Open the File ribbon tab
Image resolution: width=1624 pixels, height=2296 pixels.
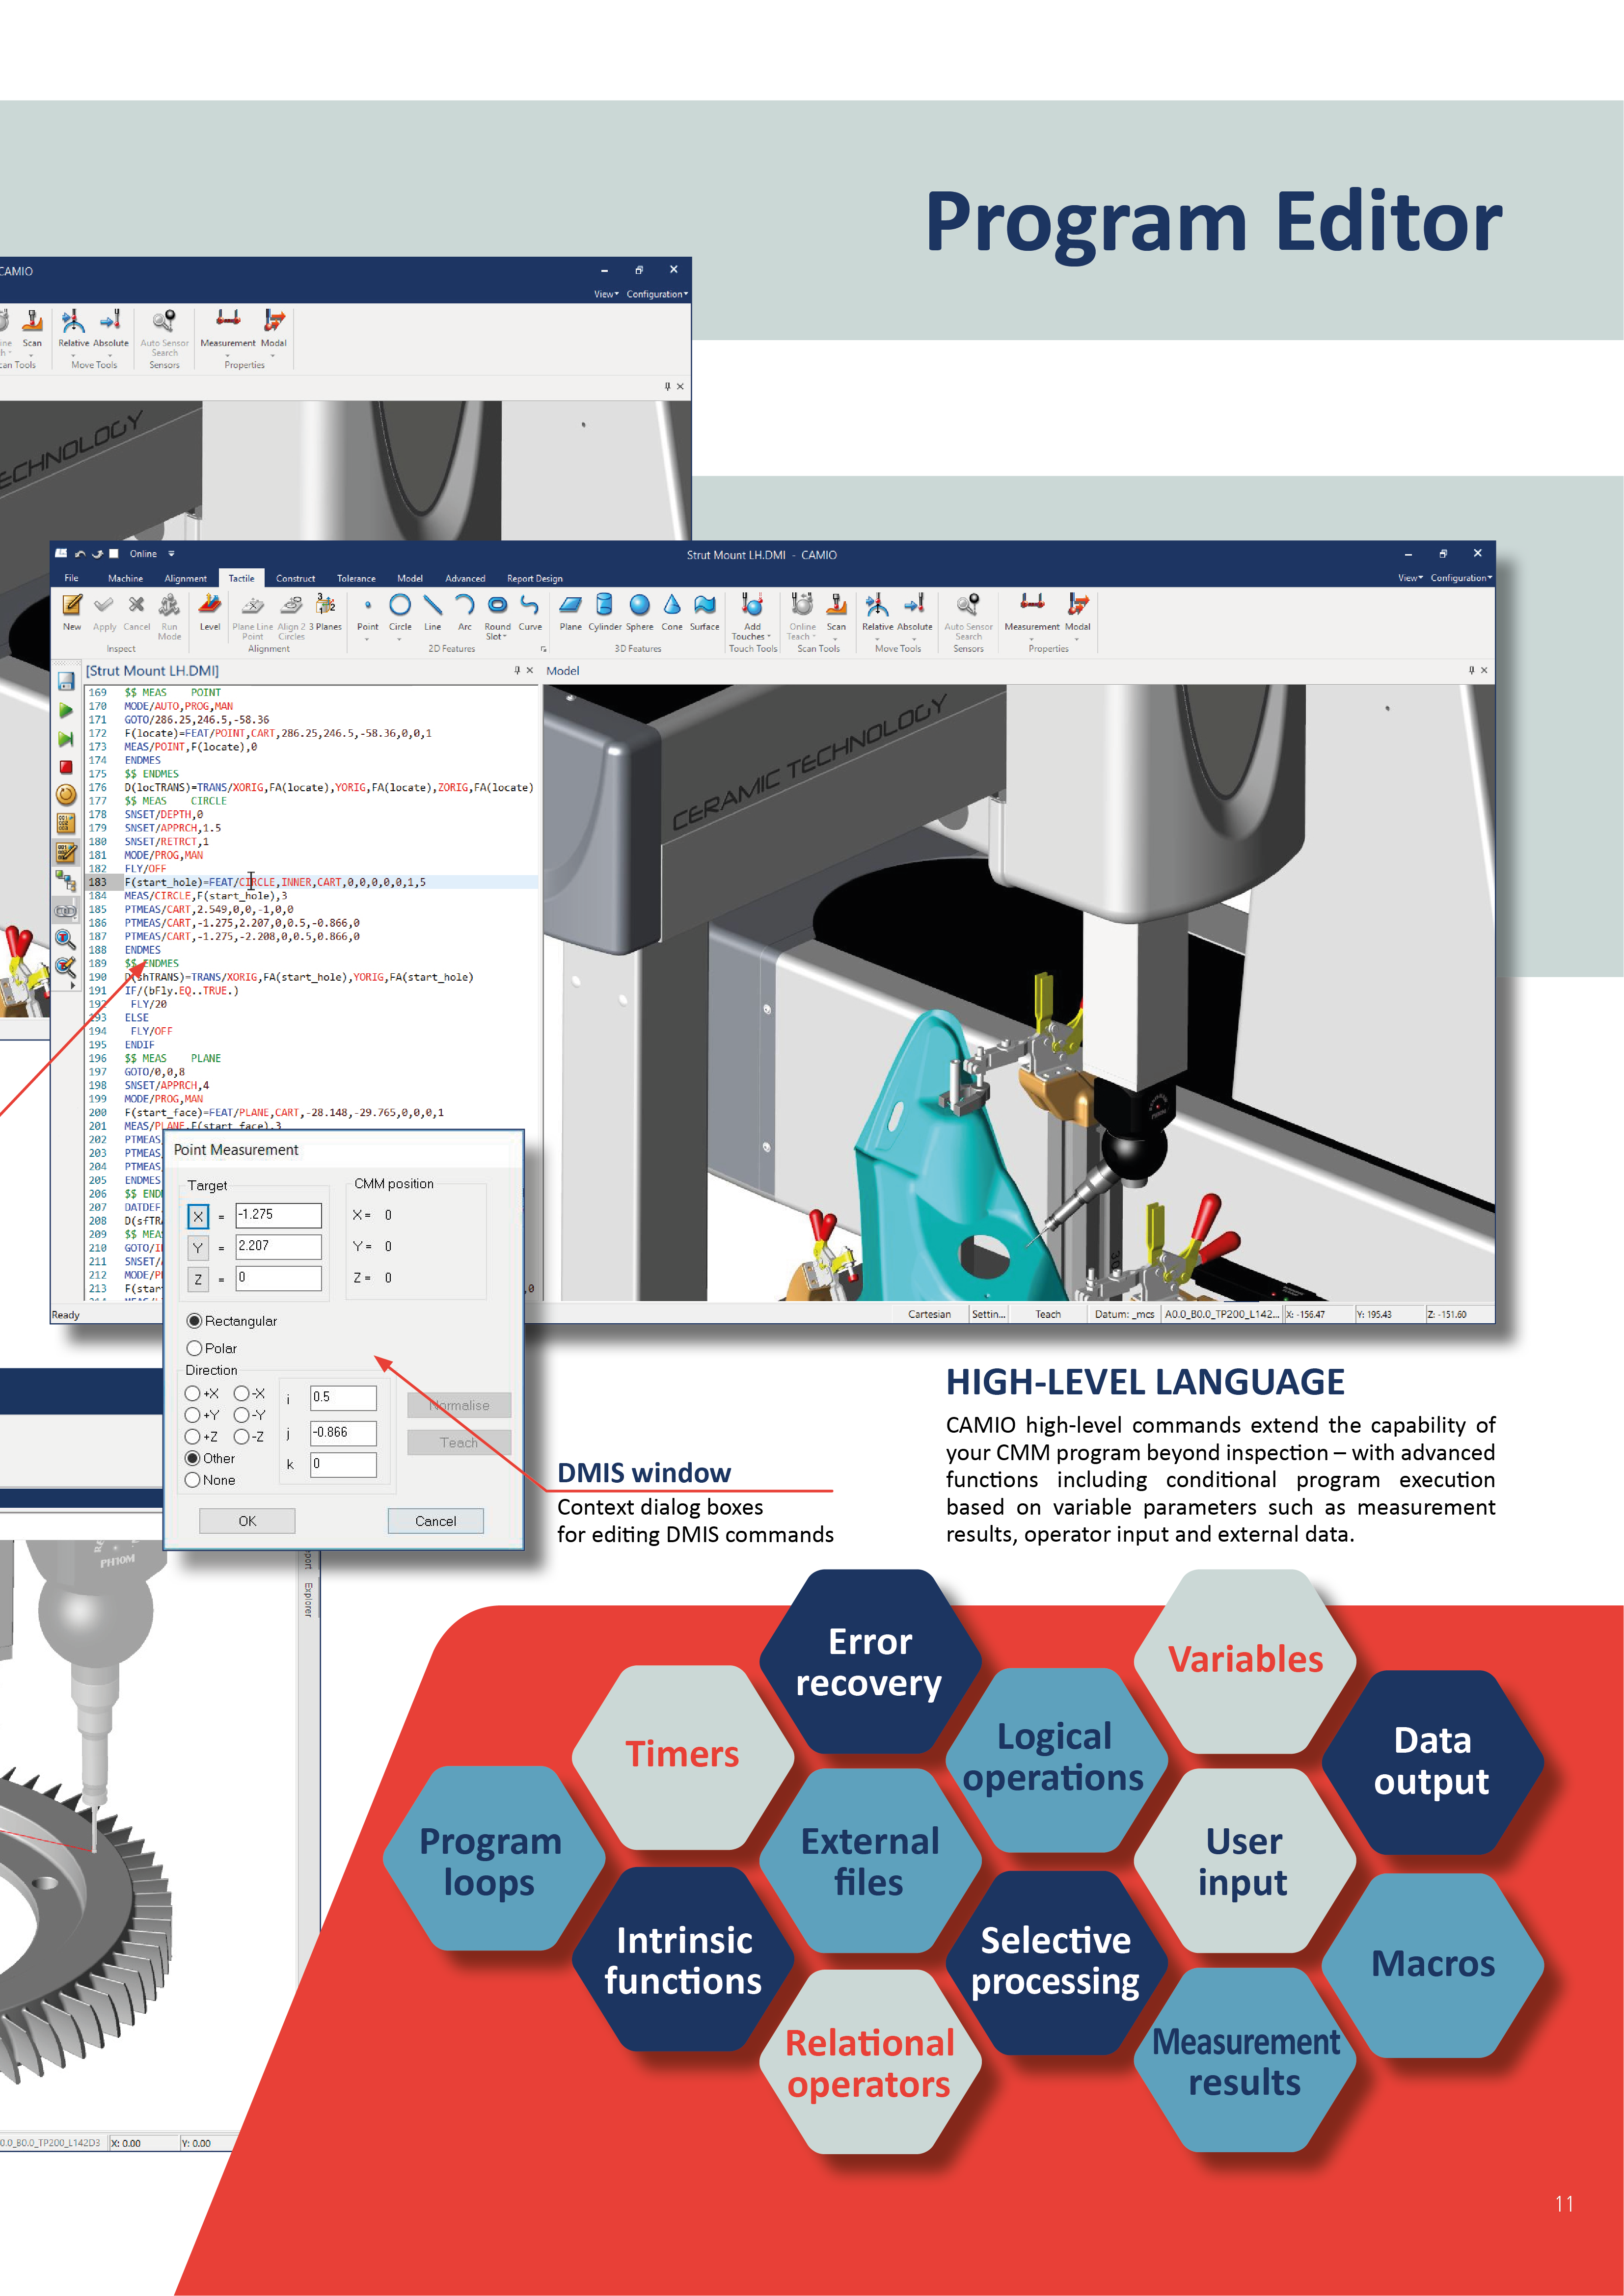pyautogui.click(x=71, y=578)
